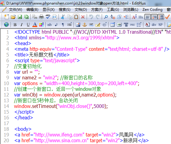Open Find with the magnifier icon
Screen dimensions: 171x144
(x=106, y=17)
